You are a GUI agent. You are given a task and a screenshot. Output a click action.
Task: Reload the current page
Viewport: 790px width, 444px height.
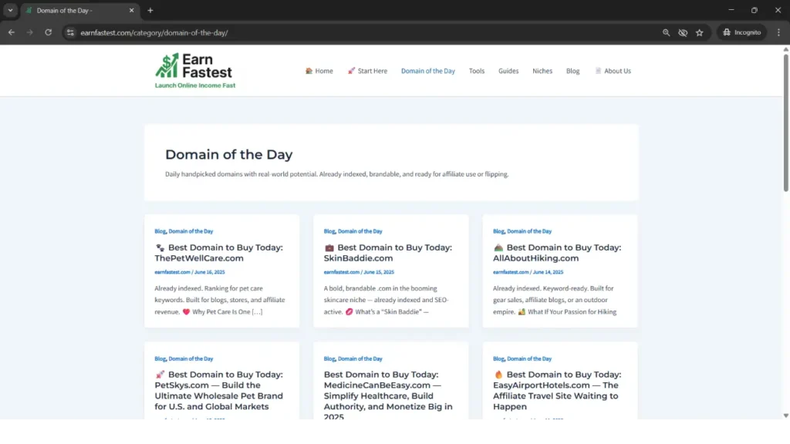tap(49, 32)
